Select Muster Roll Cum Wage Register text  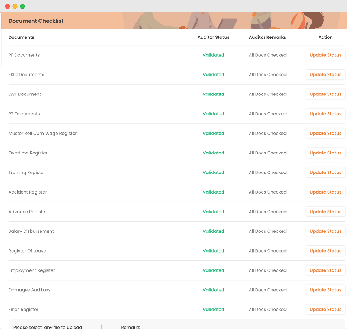tap(43, 134)
